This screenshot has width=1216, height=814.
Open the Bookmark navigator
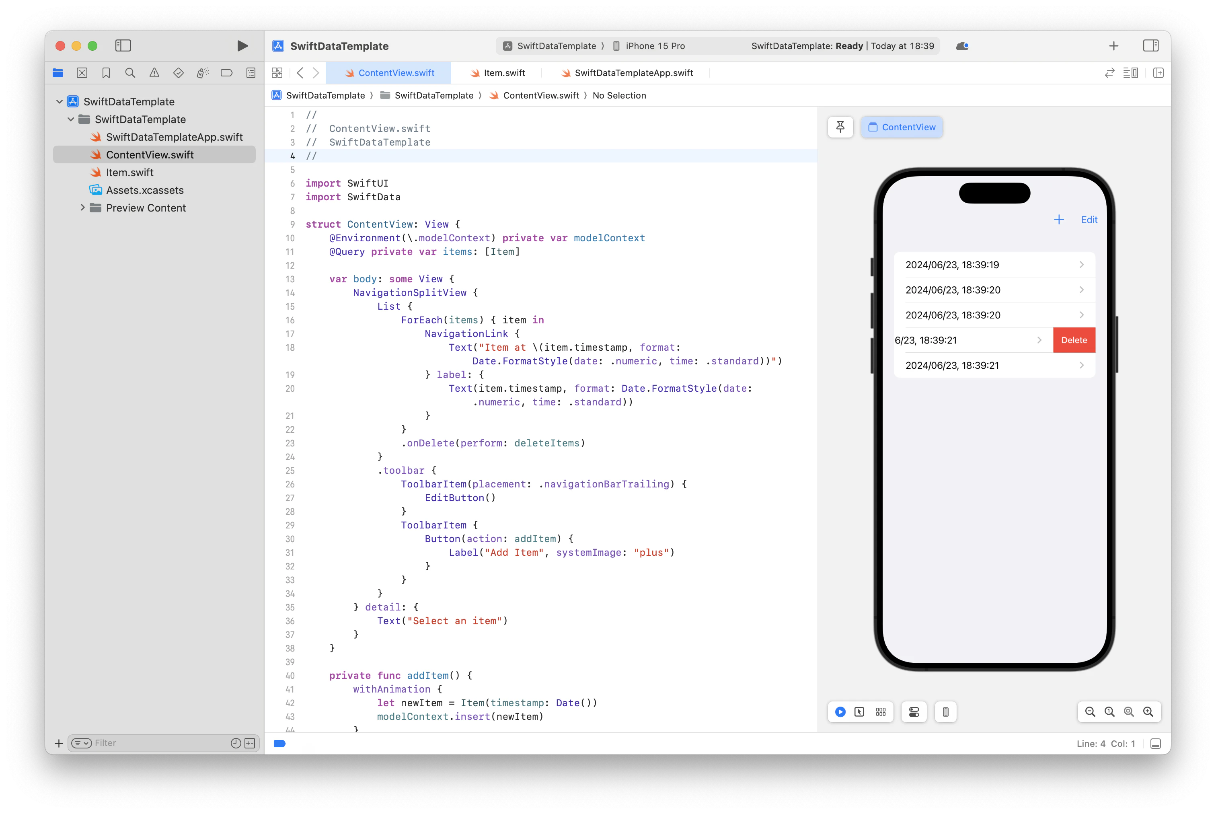tap(106, 73)
